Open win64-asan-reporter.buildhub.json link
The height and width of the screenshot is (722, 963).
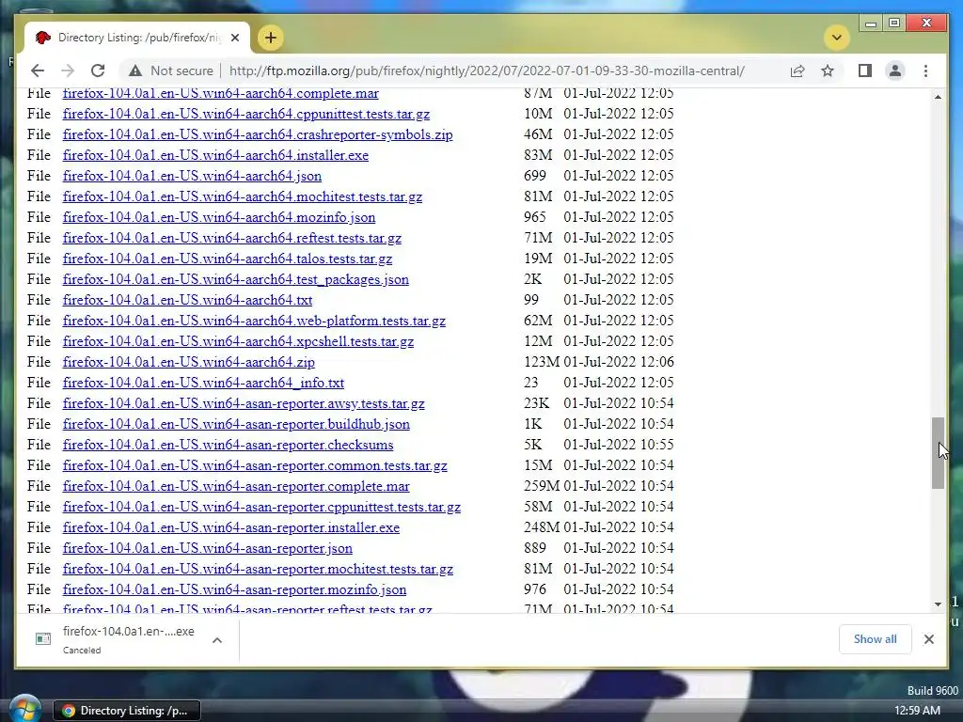point(236,424)
